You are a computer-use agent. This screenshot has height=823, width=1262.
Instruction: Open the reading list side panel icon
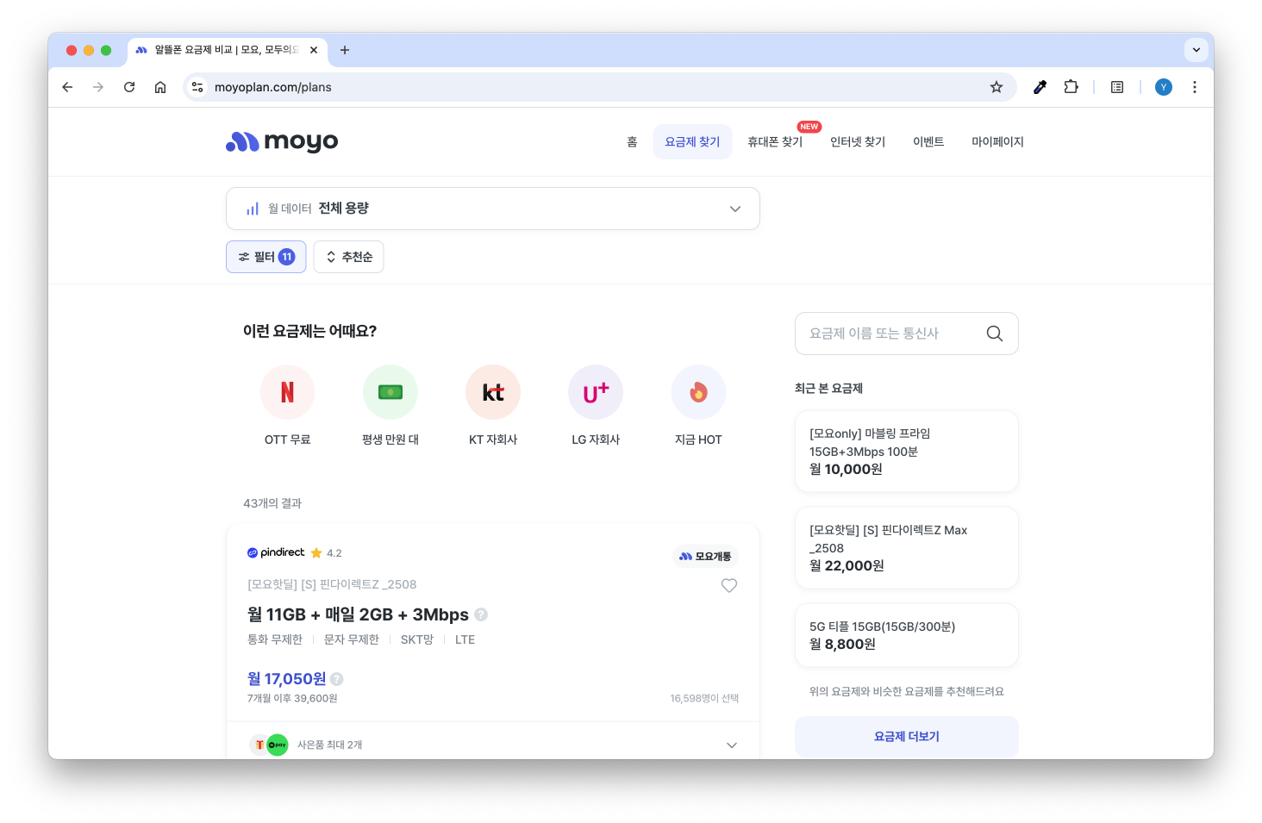[1117, 87]
